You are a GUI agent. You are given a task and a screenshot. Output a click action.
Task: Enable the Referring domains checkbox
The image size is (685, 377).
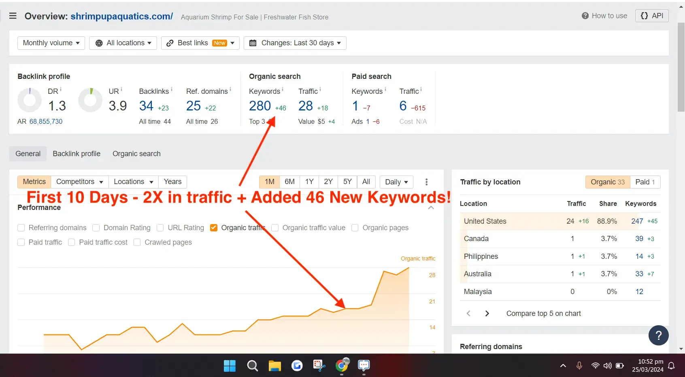click(x=21, y=228)
